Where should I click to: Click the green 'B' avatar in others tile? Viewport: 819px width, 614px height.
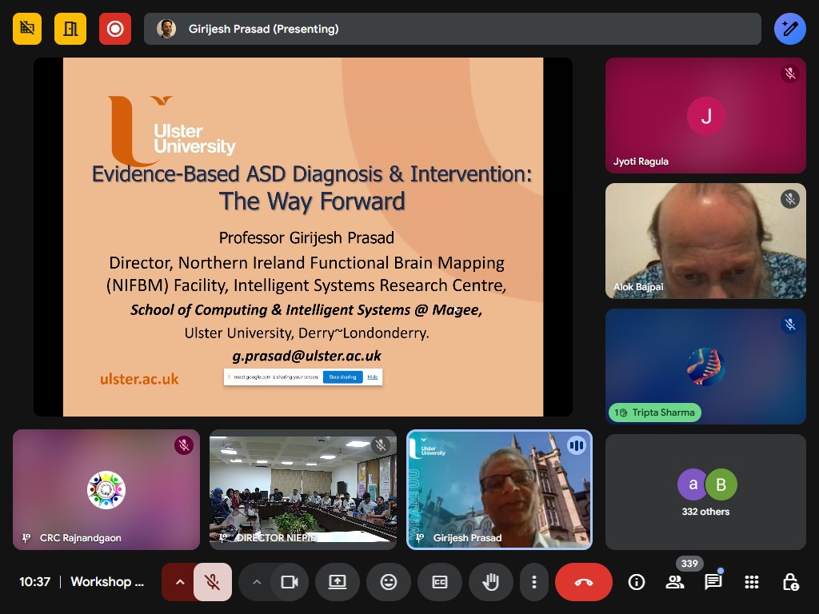721,484
